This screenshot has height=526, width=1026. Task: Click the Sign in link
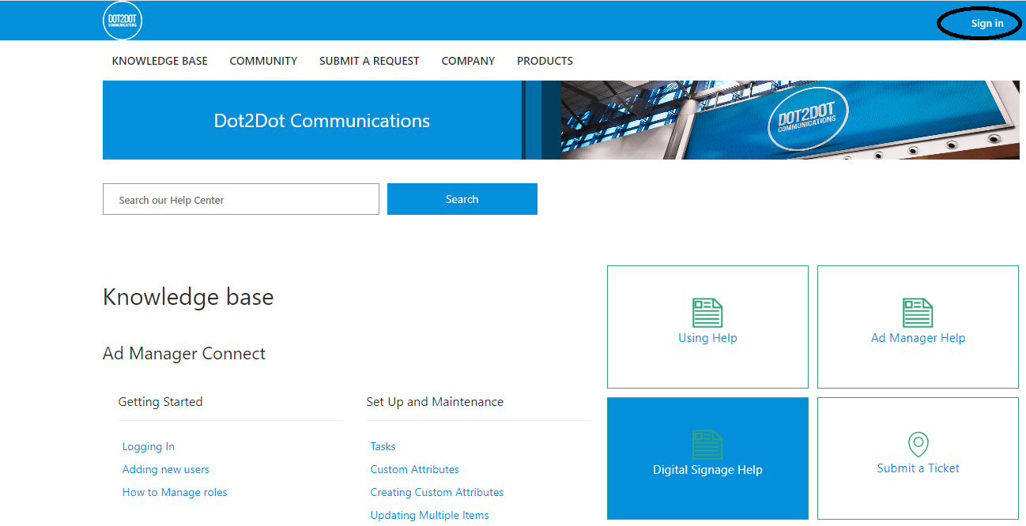(x=987, y=24)
